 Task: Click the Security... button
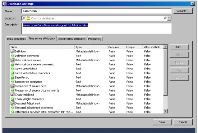(183, 11)
